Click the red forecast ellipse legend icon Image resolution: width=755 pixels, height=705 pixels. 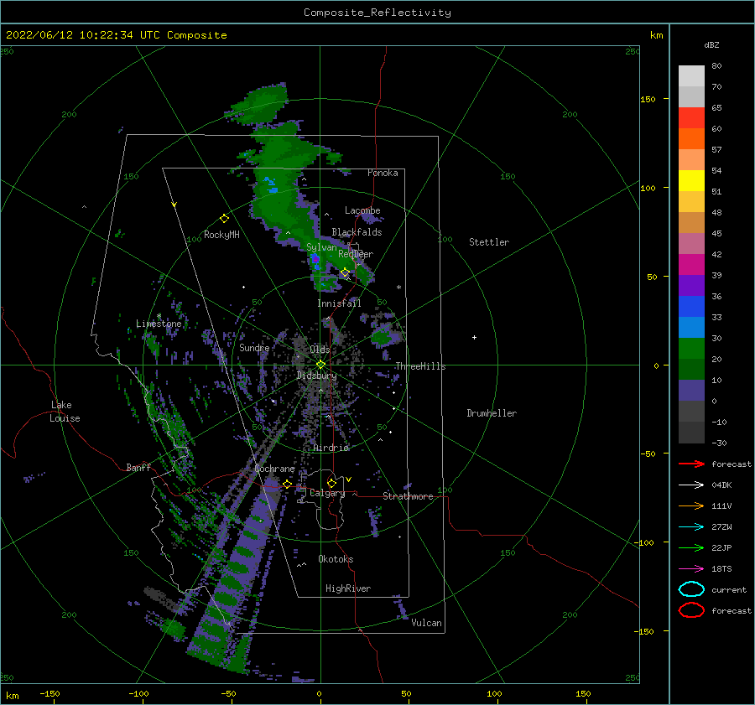pos(691,610)
